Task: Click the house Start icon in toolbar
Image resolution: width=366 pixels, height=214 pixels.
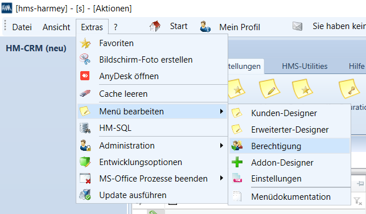Action: (155, 26)
